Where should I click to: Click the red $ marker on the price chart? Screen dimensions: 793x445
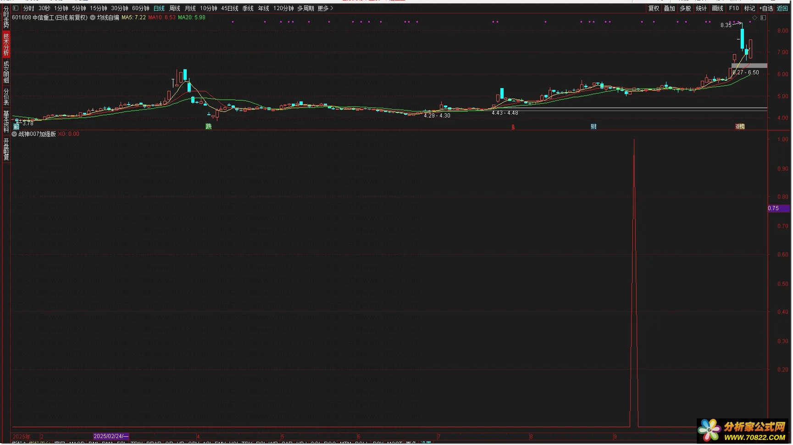pos(513,127)
